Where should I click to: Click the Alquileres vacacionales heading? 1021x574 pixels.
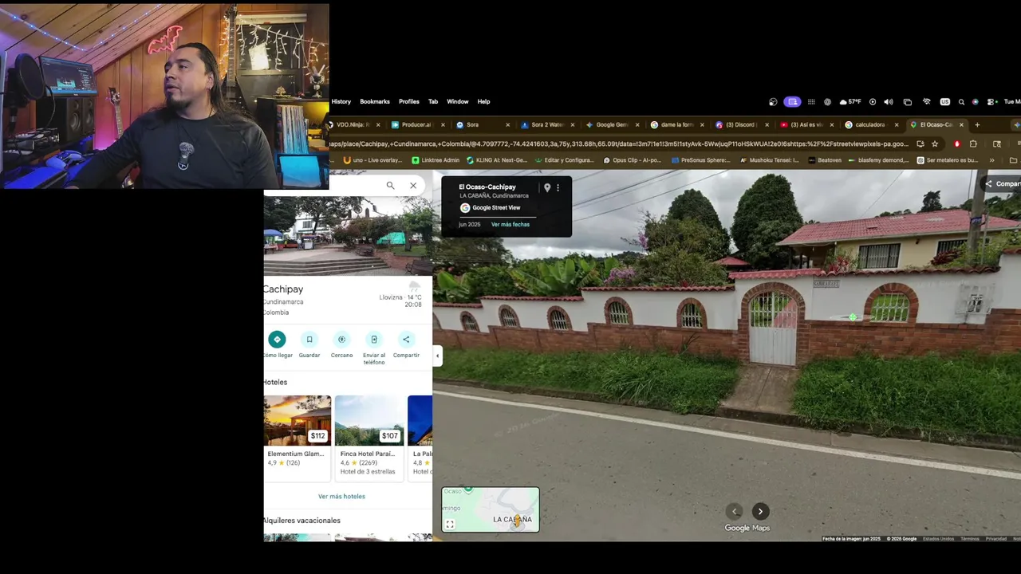click(x=302, y=521)
